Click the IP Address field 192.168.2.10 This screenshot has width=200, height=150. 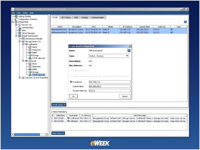tap(110, 82)
